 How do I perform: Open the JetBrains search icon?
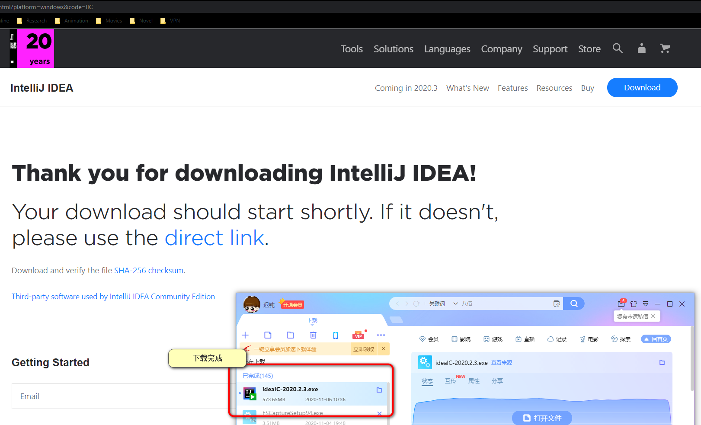[618, 48]
